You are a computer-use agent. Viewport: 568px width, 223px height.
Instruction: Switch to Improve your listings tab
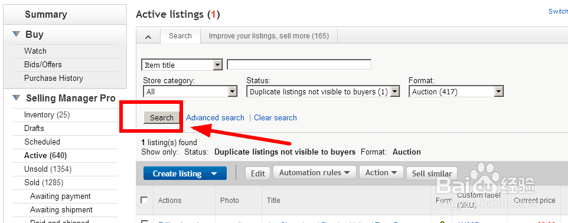click(x=269, y=36)
